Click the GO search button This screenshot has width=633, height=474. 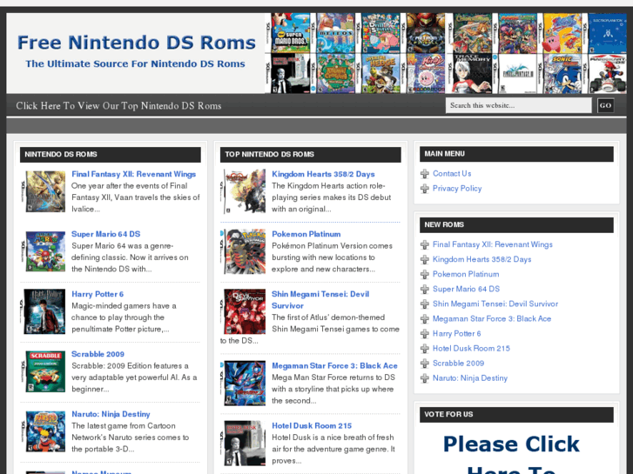[605, 106]
